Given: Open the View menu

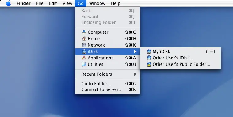Looking at the screenshot, I should tap(67, 3).
